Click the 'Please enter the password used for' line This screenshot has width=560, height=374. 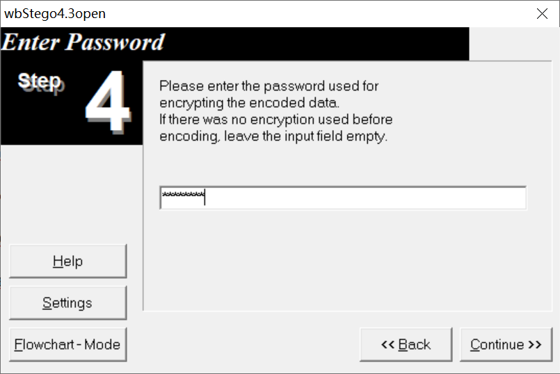click(x=269, y=86)
